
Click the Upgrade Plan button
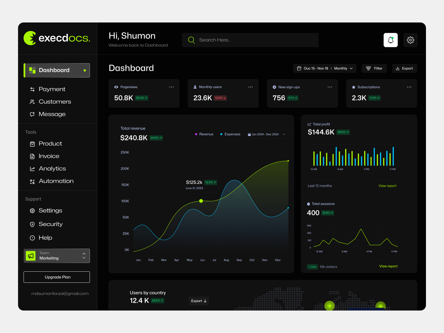click(x=57, y=277)
